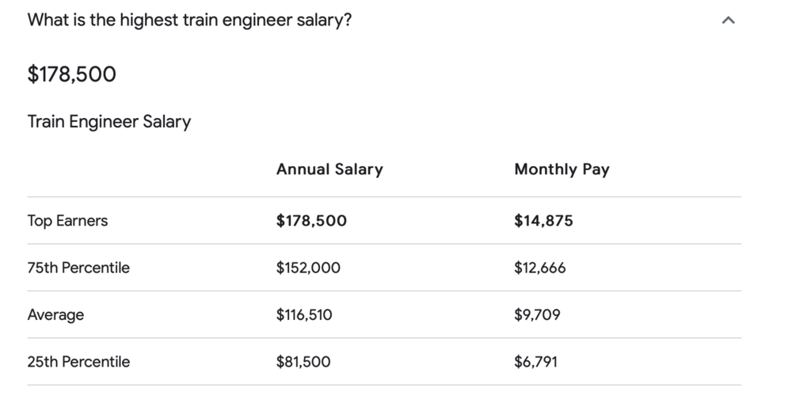Click the Top Earners row label
The image size is (792, 403).
67,221
